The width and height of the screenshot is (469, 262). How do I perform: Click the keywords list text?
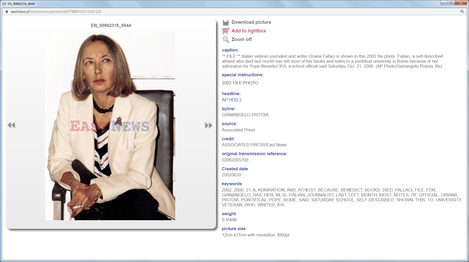click(x=342, y=197)
